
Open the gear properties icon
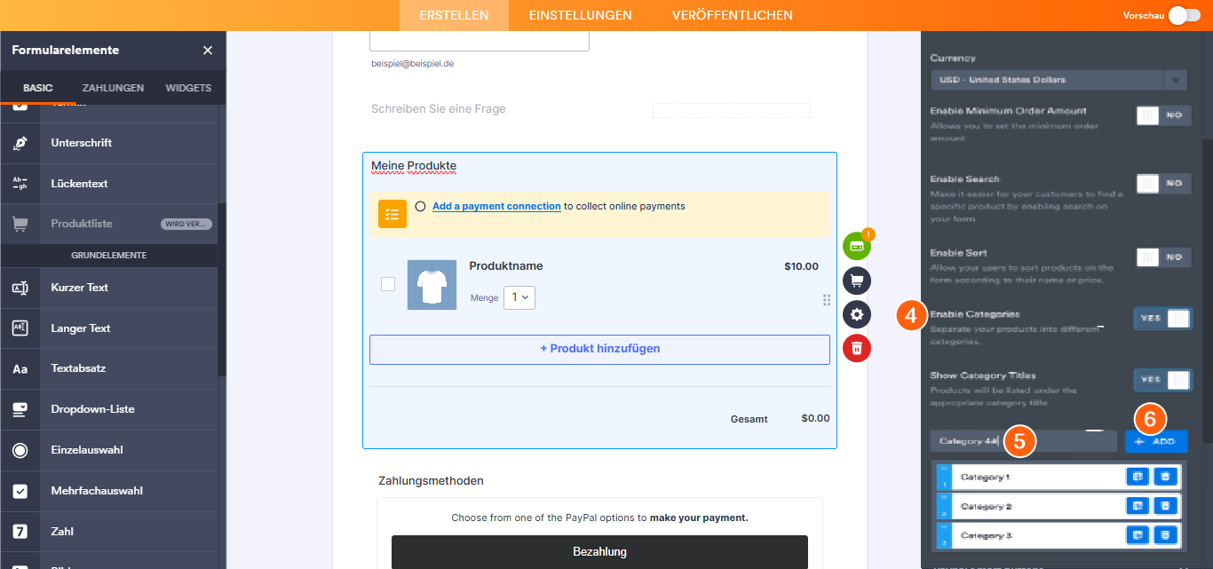(x=857, y=314)
